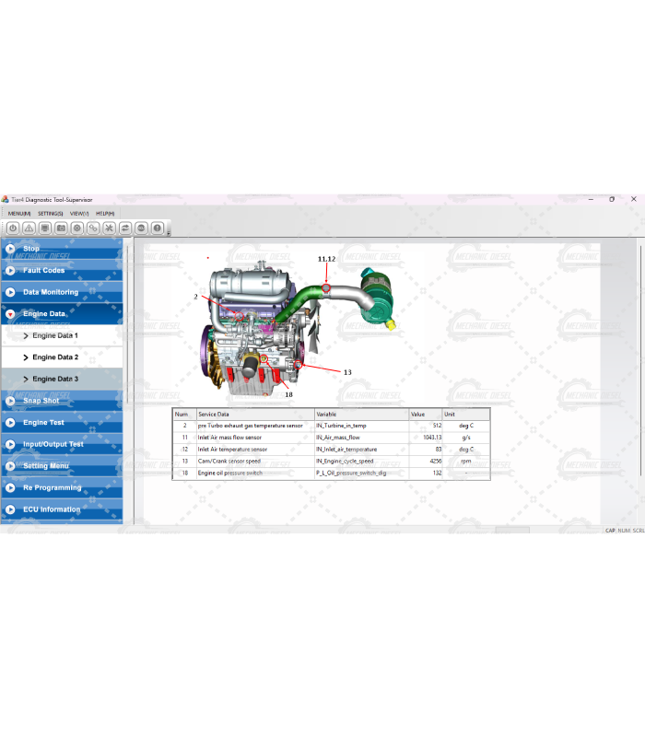Click the gear settings toolbar icon
This screenshot has width=645, height=737.
(x=76, y=228)
